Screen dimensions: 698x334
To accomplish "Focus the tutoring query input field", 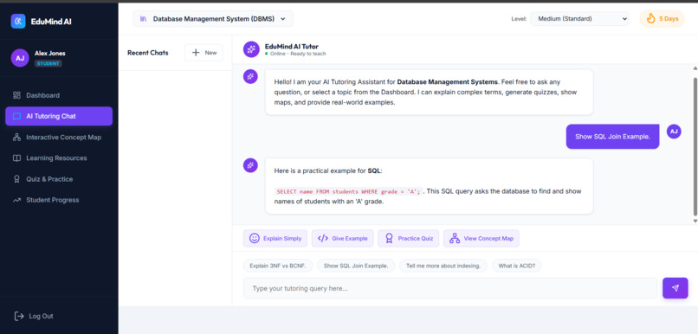I will tap(449, 288).
